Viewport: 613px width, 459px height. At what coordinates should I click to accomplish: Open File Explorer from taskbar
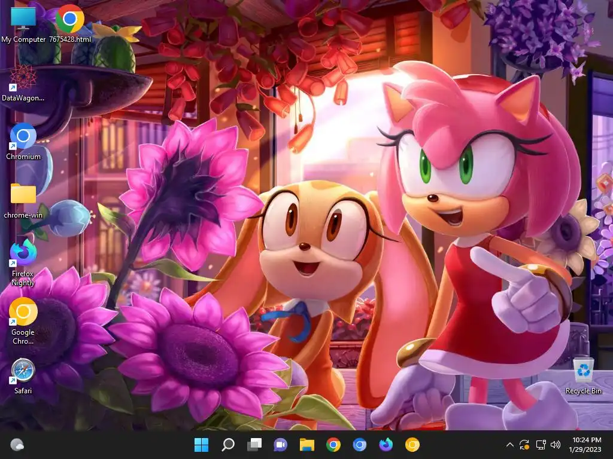pos(307,445)
